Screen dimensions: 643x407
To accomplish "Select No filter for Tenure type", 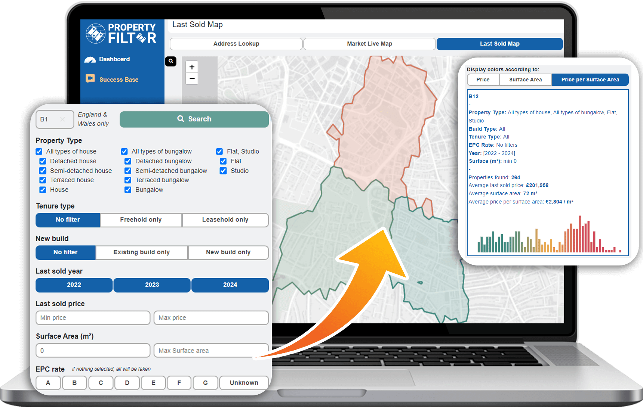I will click(x=68, y=220).
